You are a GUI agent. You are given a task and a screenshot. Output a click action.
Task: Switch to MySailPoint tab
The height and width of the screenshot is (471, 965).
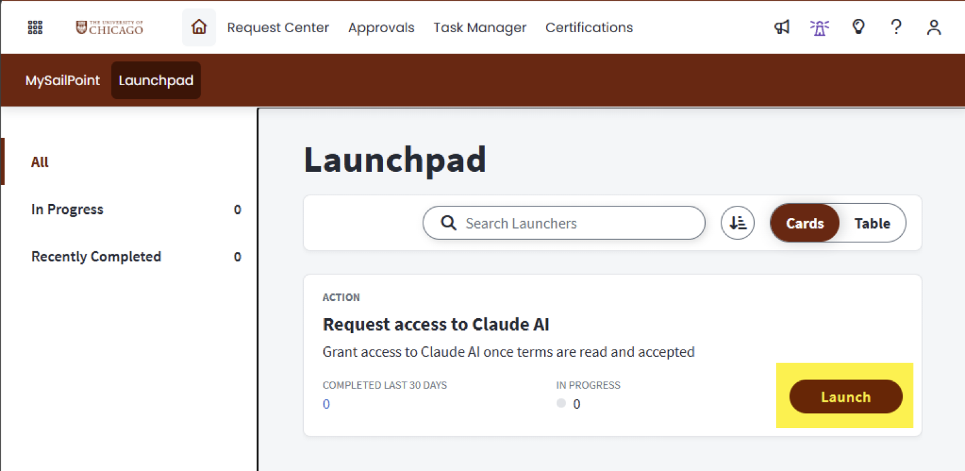(63, 81)
